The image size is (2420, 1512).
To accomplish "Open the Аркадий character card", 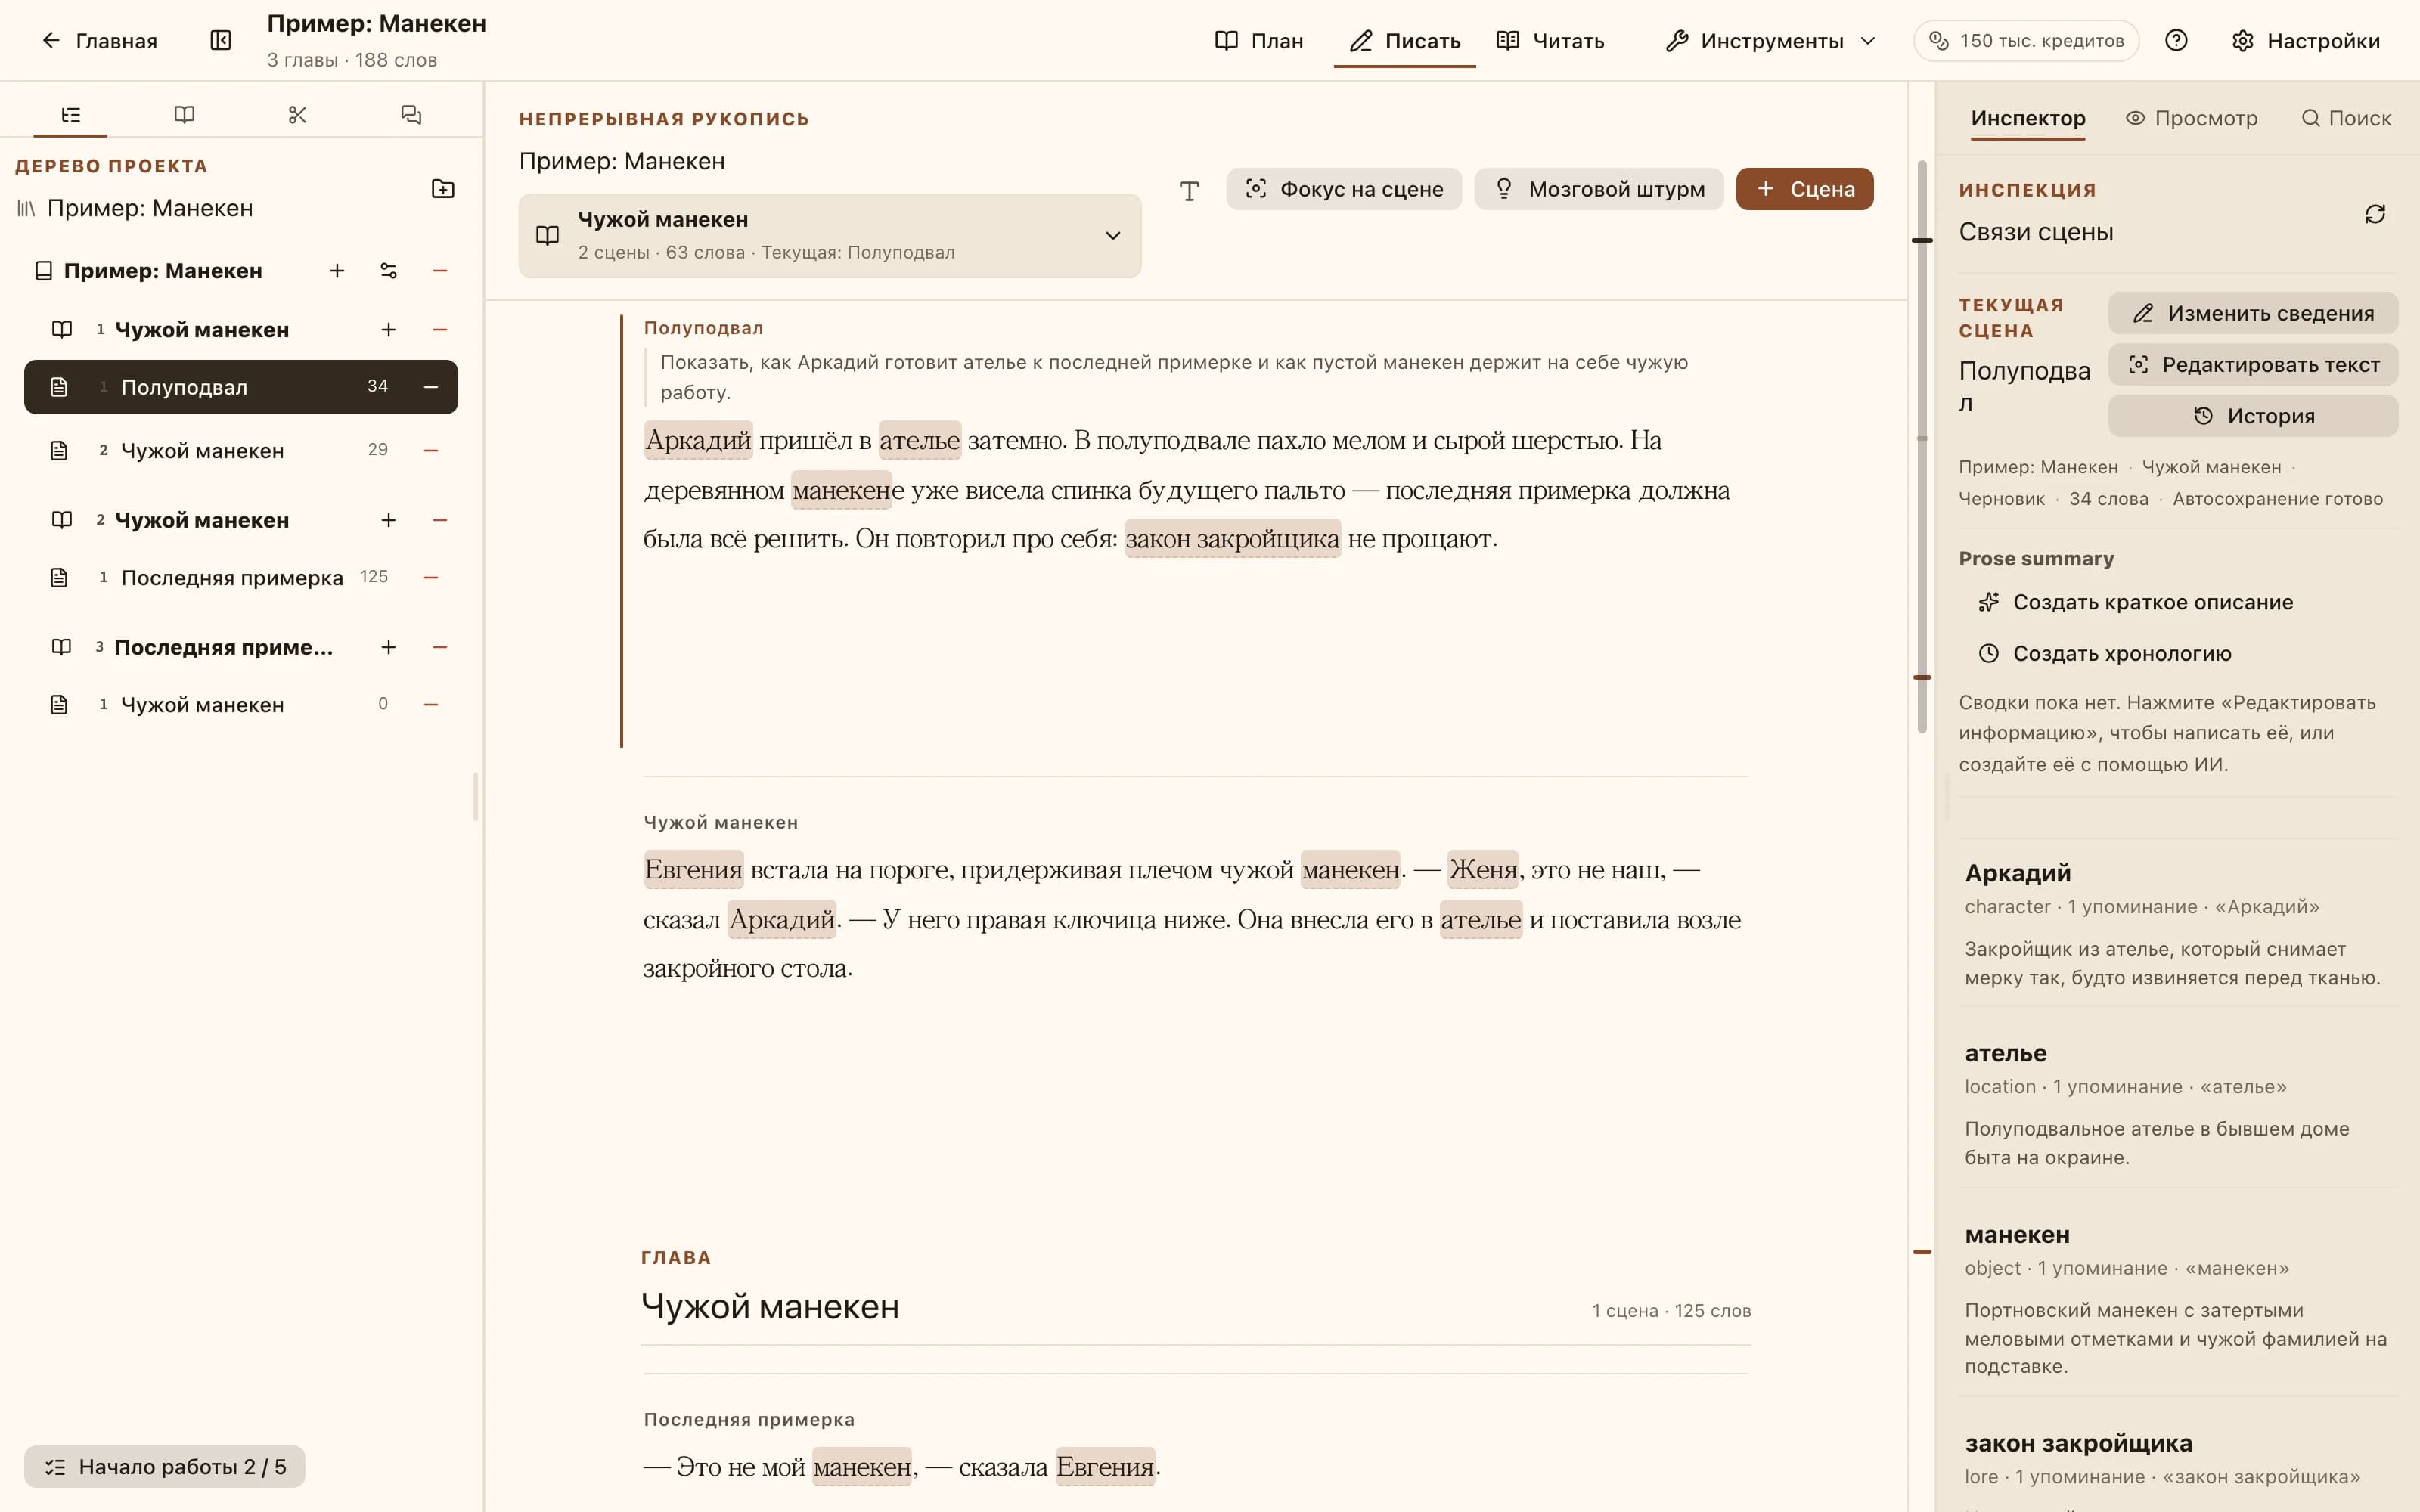I will pos(2178,923).
